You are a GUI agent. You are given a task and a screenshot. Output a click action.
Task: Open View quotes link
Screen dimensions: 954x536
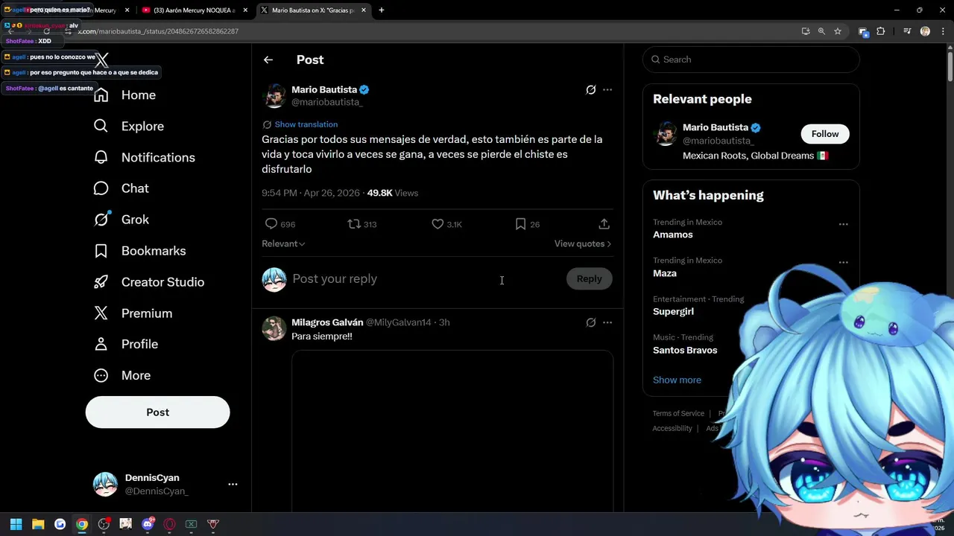click(x=583, y=243)
